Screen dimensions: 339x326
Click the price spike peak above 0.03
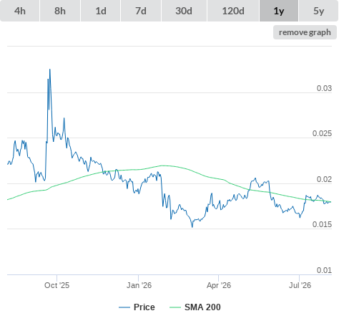tap(50, 69)
